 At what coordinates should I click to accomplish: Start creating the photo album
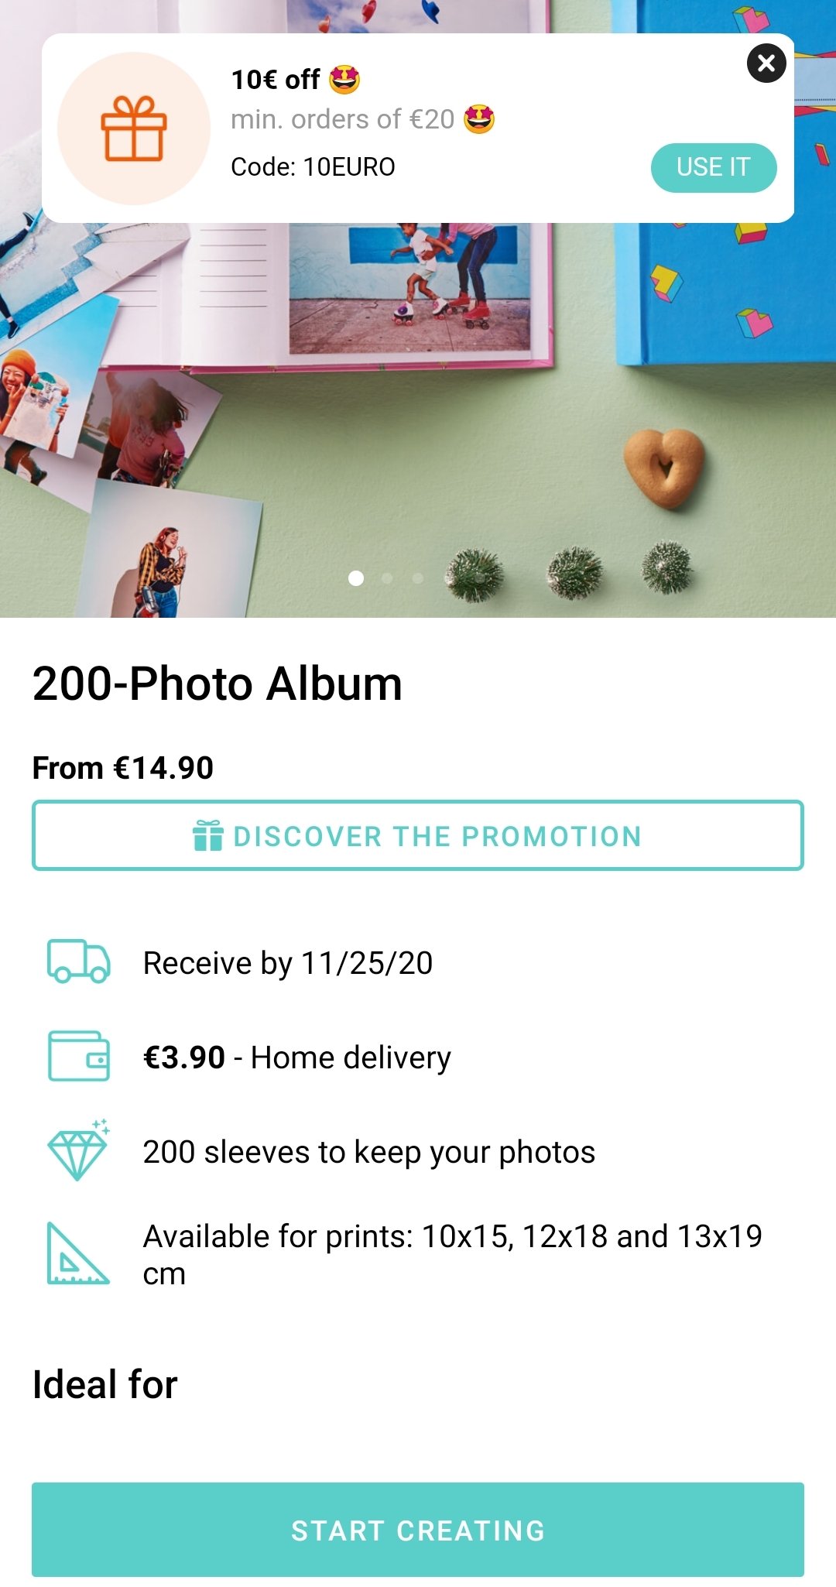(x=418, y=1530)
